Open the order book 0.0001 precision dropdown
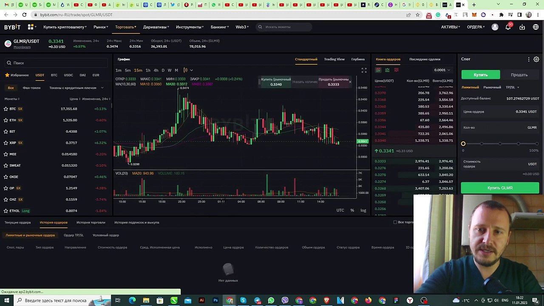 pyautogui.click(x=442, y=70)
